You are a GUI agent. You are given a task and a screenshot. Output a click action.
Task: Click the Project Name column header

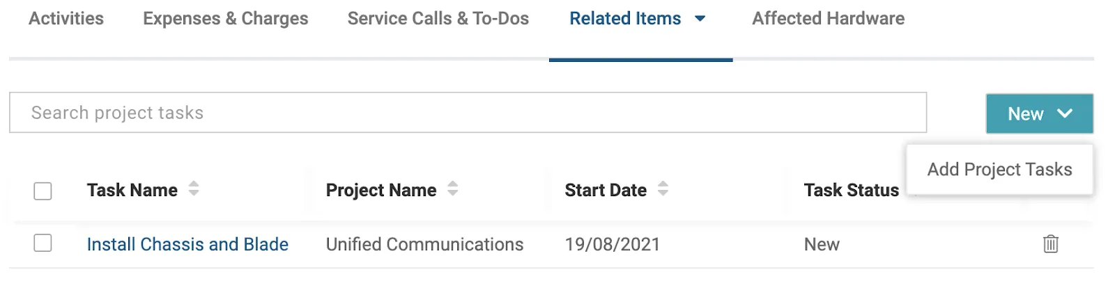point(381,190)
